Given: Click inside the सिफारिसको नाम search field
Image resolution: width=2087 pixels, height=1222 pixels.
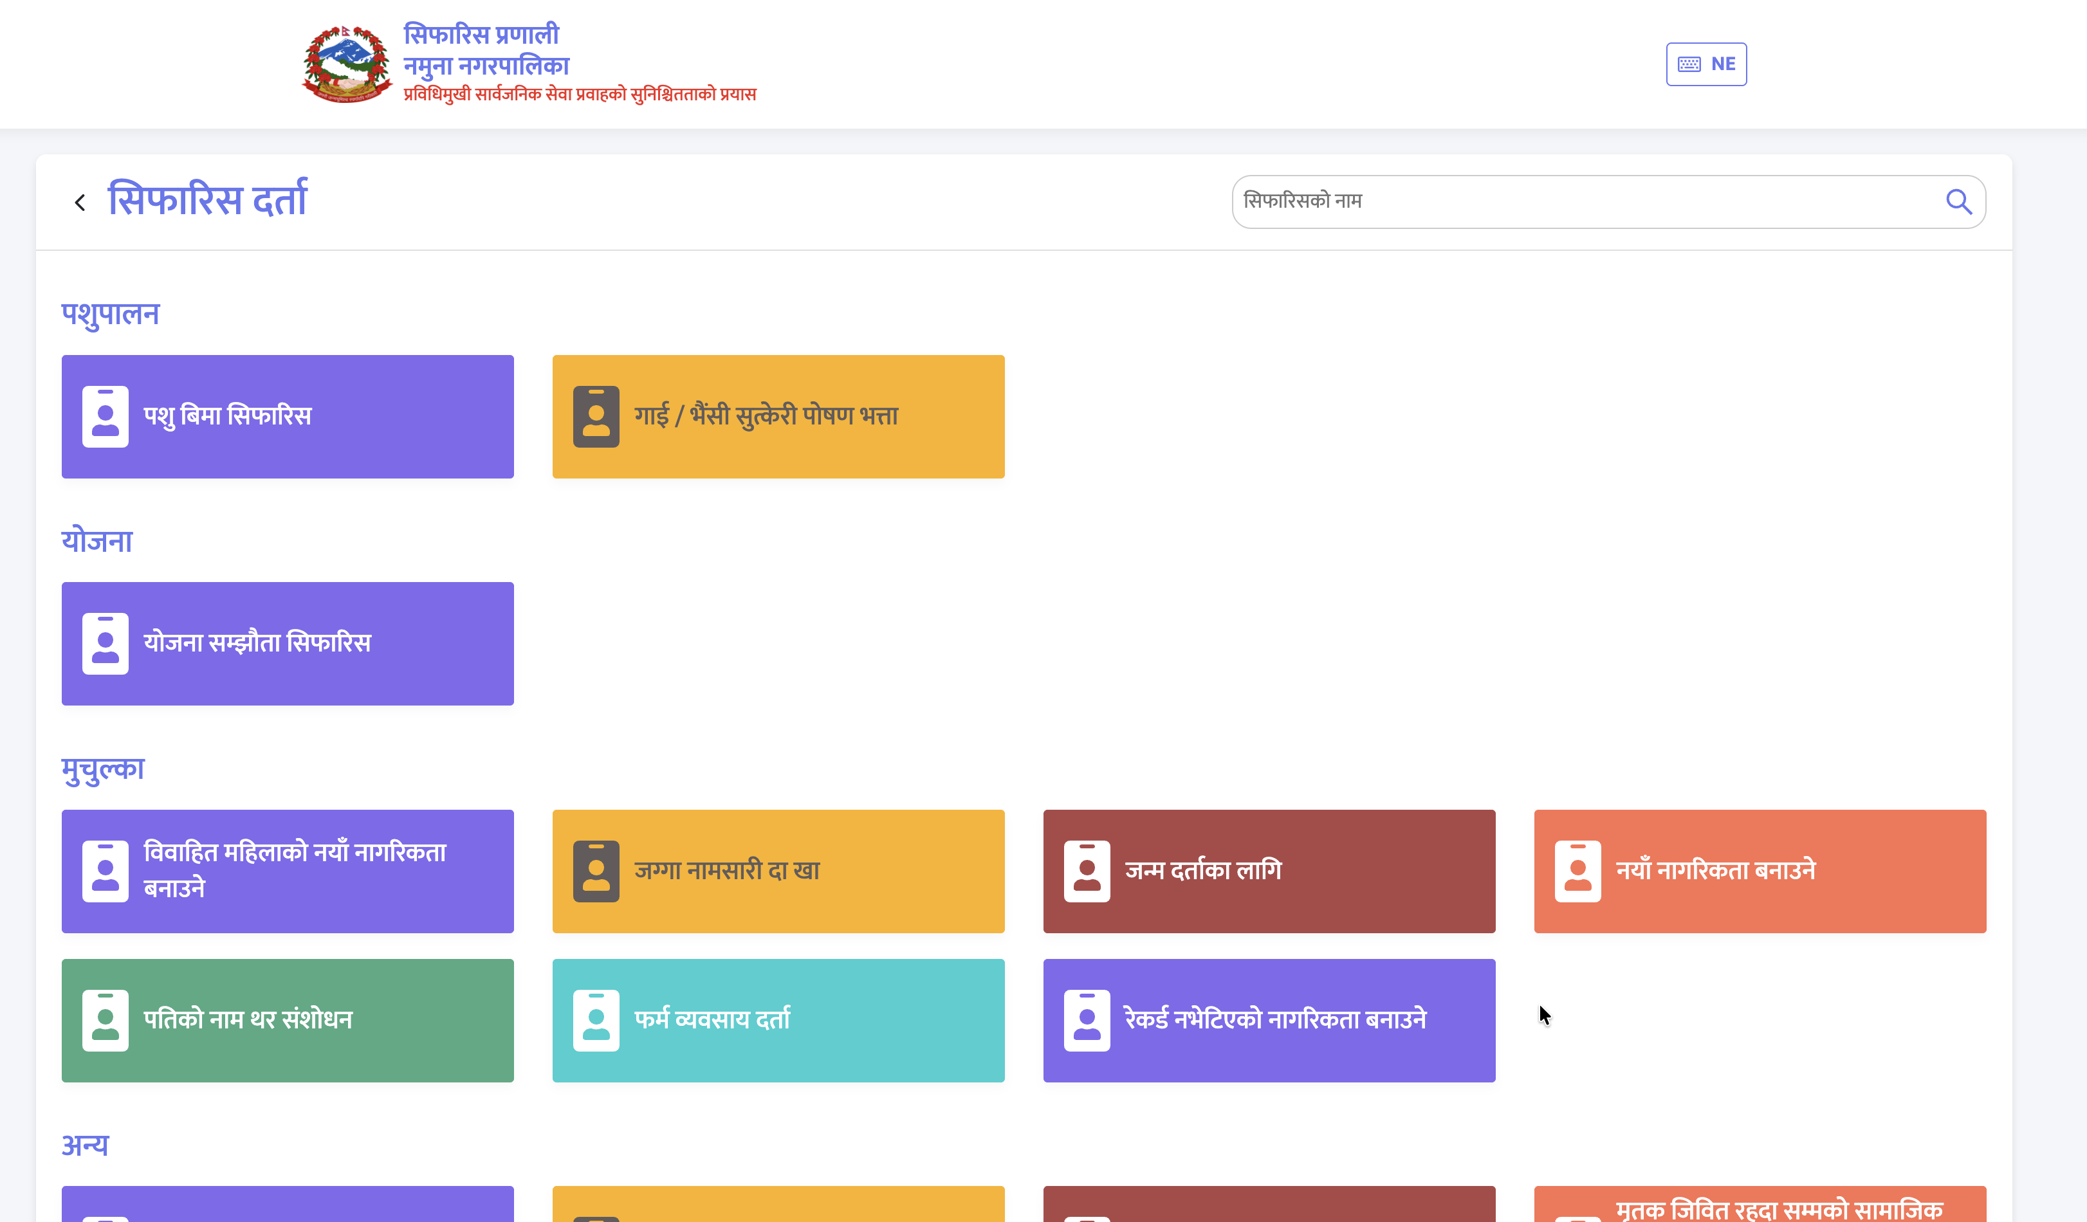Looking at the screenshot, I should (1574, 201).
